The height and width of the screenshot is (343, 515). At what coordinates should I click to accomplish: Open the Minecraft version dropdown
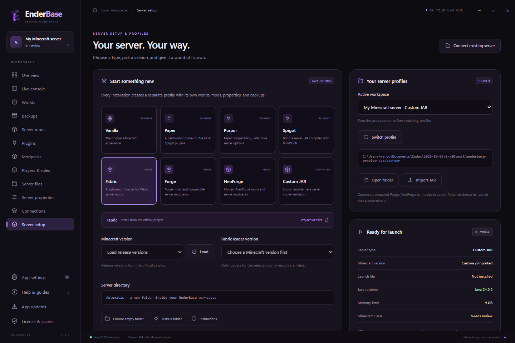coord(142,252)
